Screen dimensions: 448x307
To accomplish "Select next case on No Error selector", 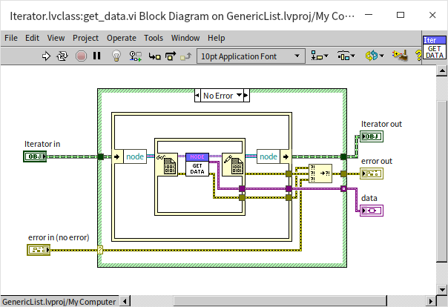I will 246,96.
